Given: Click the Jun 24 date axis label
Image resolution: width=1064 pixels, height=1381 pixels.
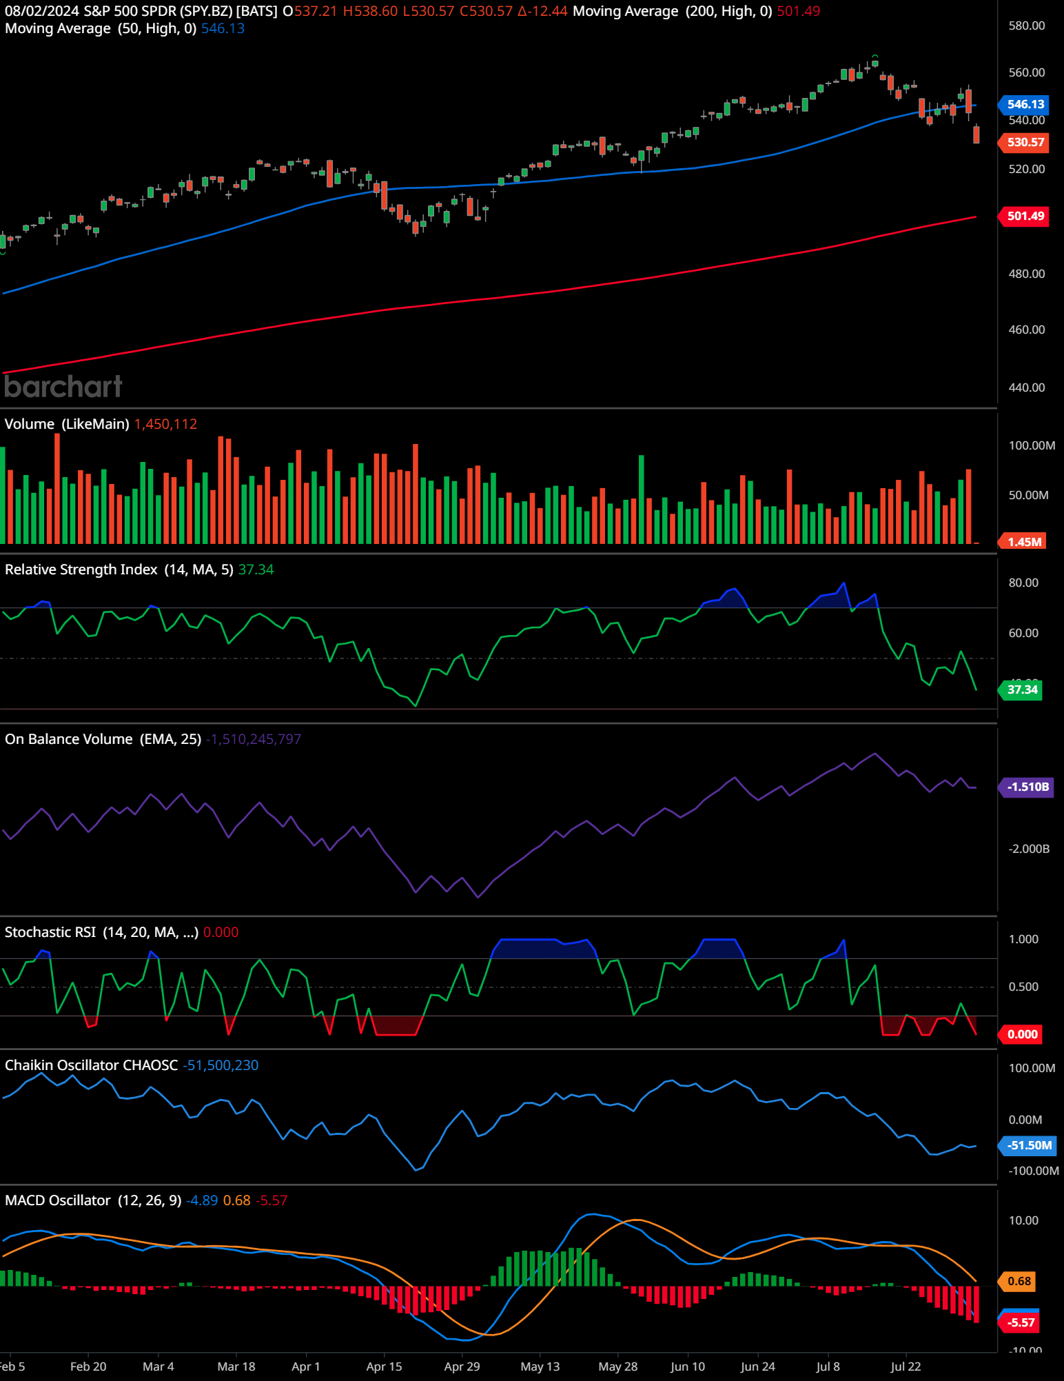Looking at the screenshot, I should tap(758, 1367).
